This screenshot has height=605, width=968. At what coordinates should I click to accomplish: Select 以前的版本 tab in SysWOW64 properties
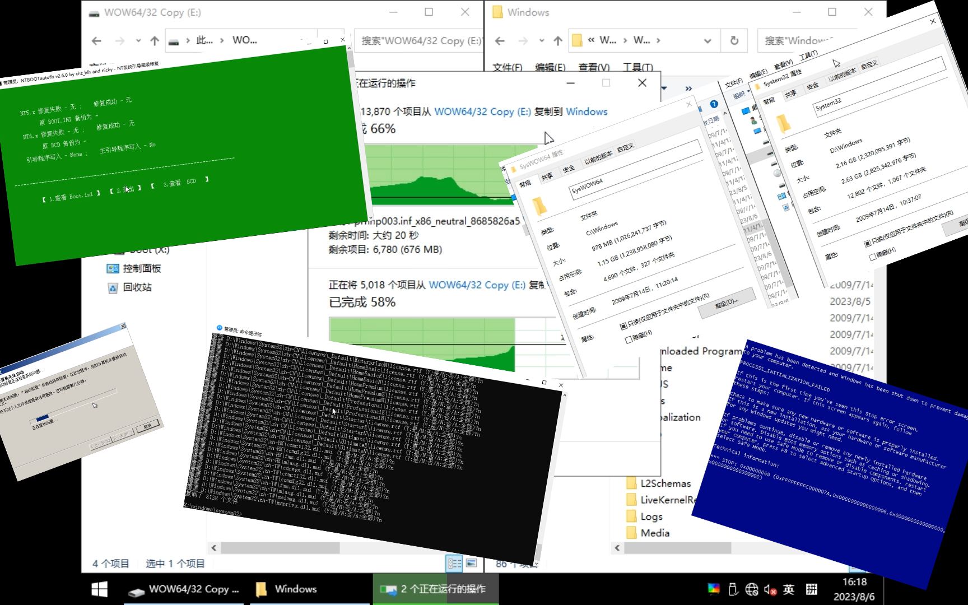(598, 157)
